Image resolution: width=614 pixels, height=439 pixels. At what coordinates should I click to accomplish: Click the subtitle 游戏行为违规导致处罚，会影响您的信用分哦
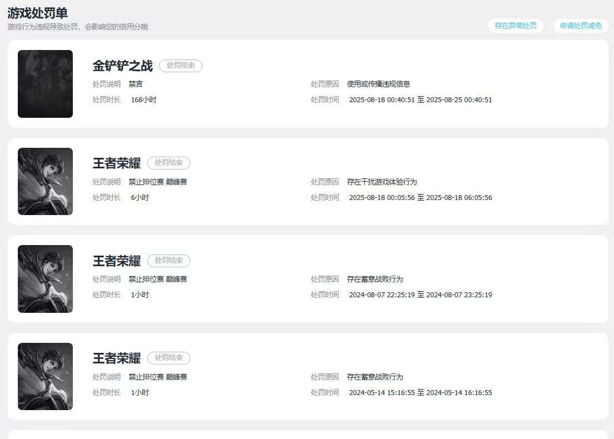point(78,27)
